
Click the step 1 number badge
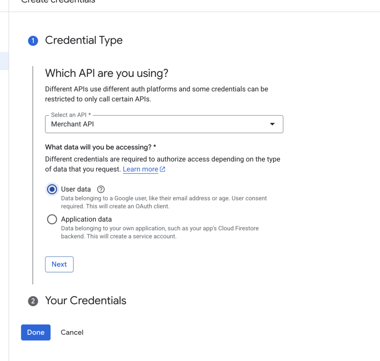click(x=33, y=40)
